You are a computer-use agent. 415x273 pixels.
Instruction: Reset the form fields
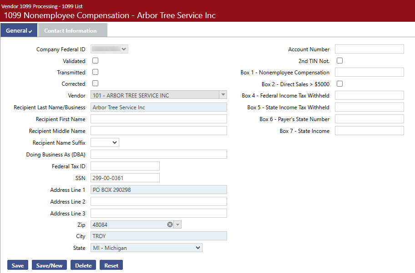click(x=111, y=265)
